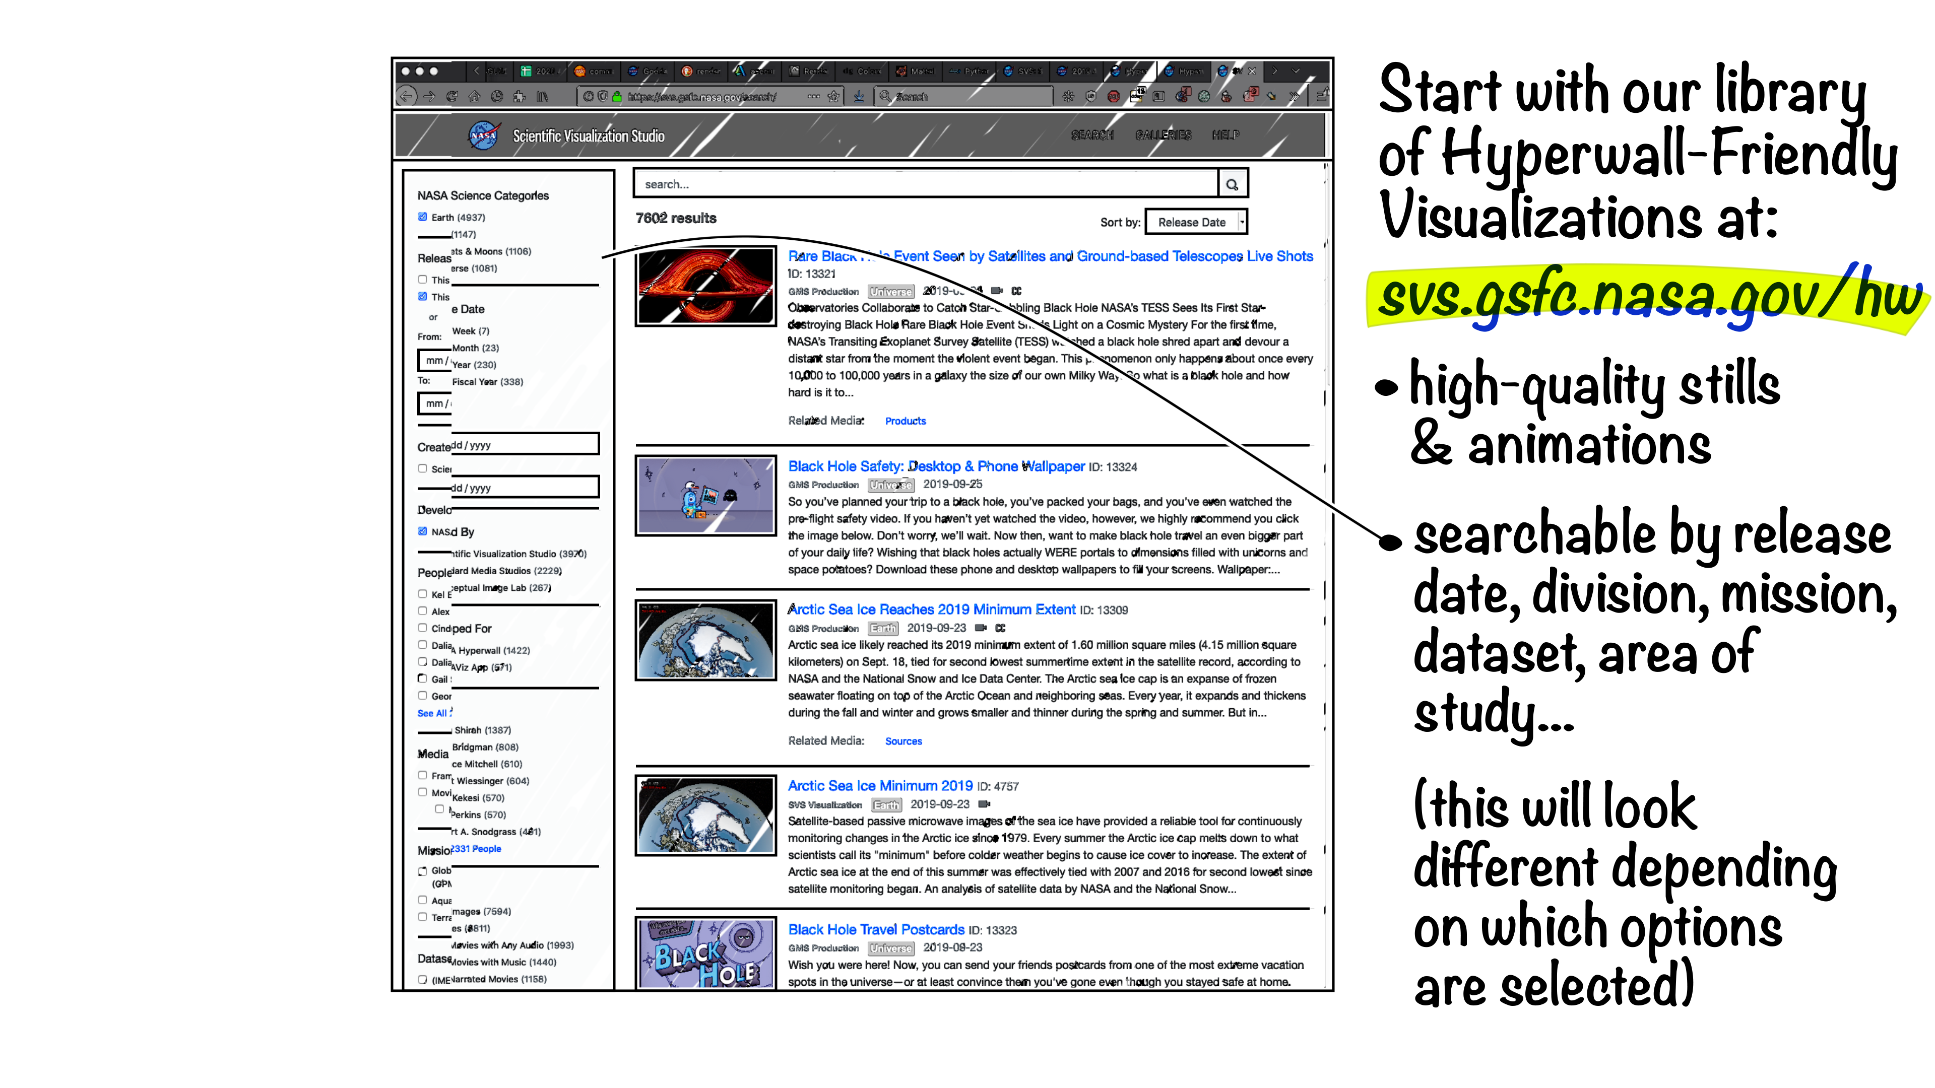Viewport: 1935px width, 1088px height.
Task: Open 'Black Hole Safety: Desktop & Phone Wallpaper' link
Action: [x=936, y=466]
